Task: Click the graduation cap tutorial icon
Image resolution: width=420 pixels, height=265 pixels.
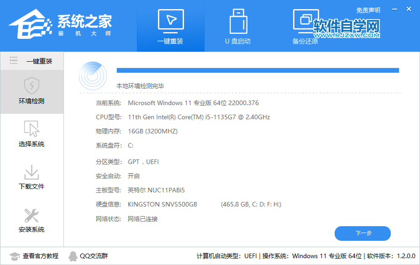Action: [15, 256]
